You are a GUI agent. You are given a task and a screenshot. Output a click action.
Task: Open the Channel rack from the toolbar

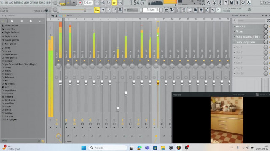[x=178, y=10]
